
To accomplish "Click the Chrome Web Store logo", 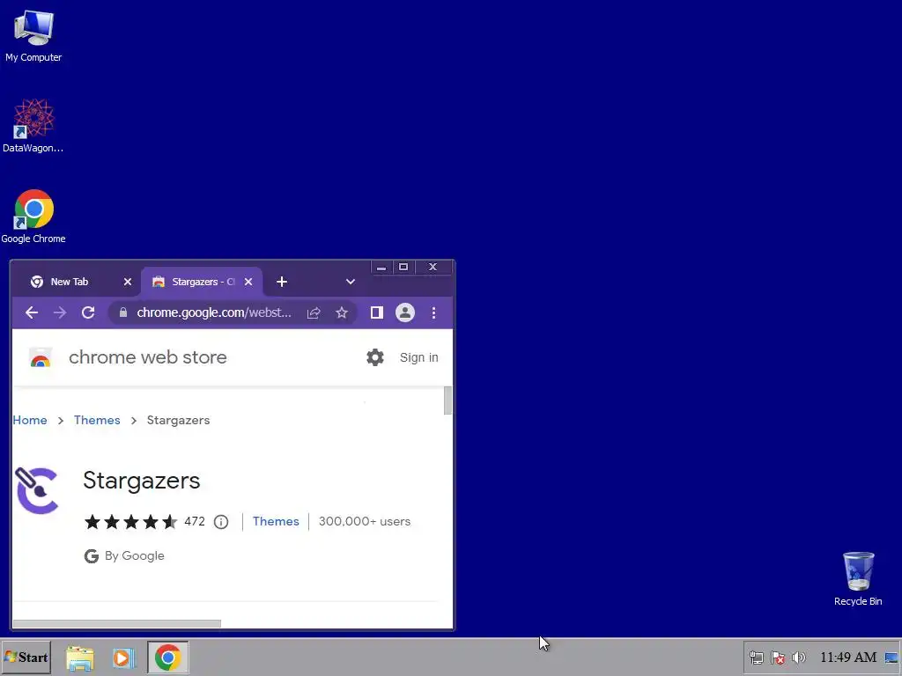I will click(x=41, y=357).
